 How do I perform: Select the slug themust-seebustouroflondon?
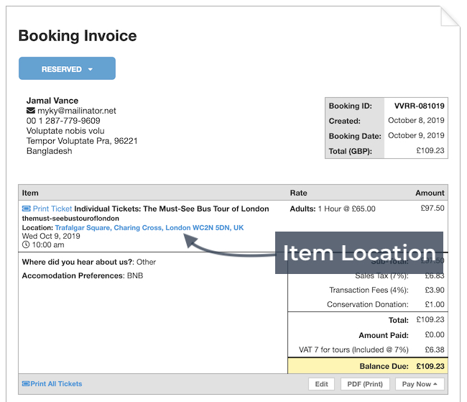coord(70,219)
